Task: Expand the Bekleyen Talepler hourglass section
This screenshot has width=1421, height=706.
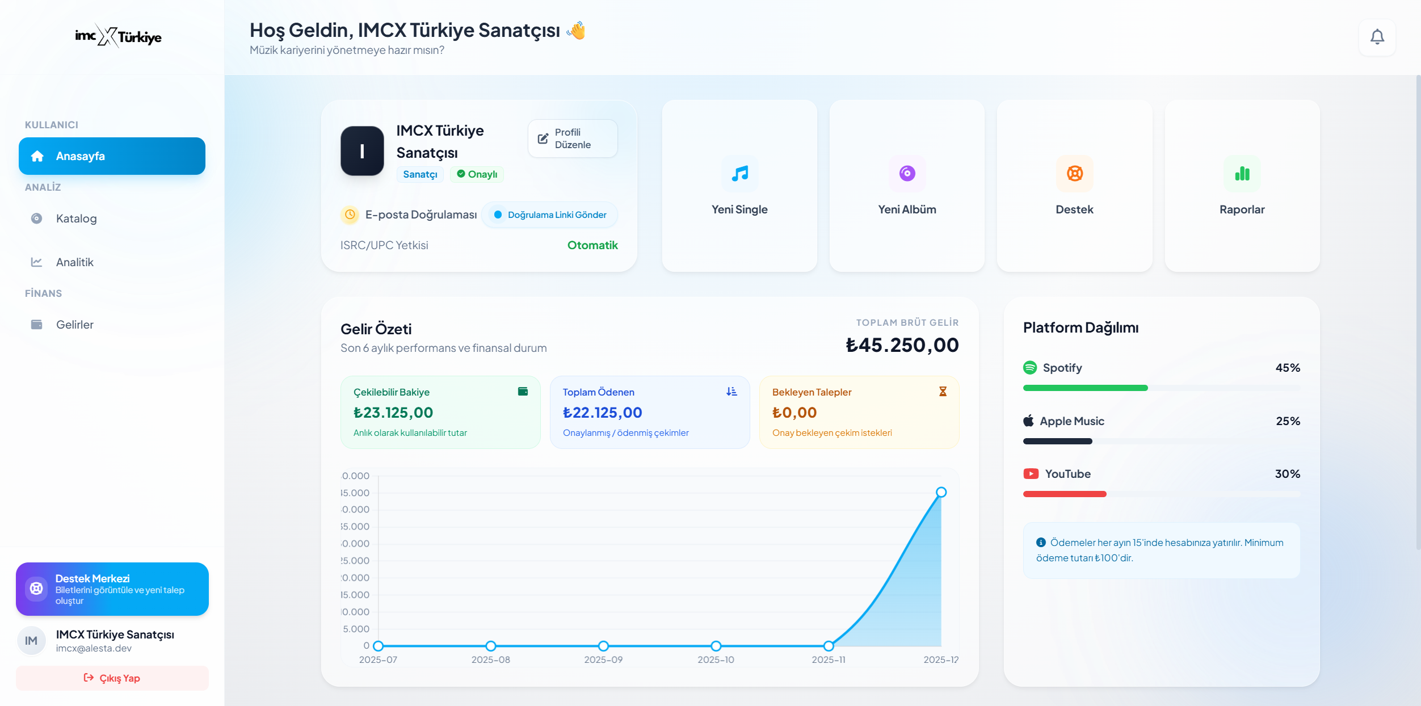Action: pos(943,391)
